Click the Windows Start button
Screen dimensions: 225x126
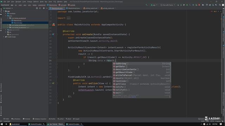pos(2,124)
